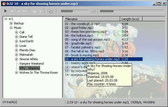The image size is (168, 107).
Task: Sort by the Filename column header
Action: point(92,19)
